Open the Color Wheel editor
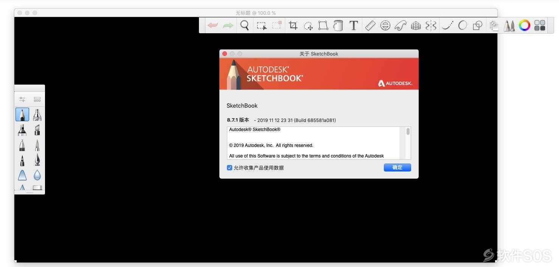The height and width of the screenshot is (267, 559). (525, 25)
